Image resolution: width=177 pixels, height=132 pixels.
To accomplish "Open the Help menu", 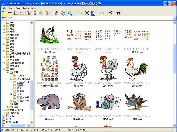I will click(33, 8).
